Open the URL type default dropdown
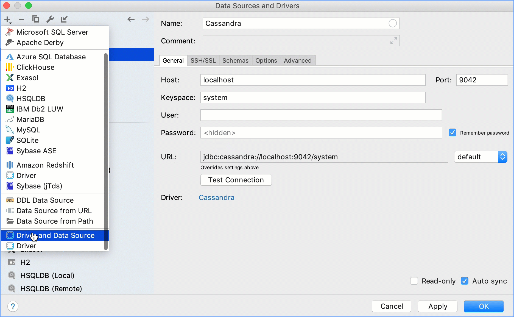Screen dimensions: 514x317 [481, 157]
